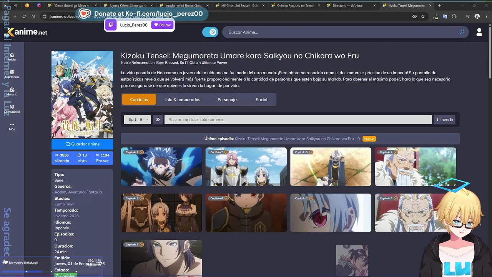492x277 pixels.
Task: Click the browser profile avatar icon
Action: click(x=477, y=17)
